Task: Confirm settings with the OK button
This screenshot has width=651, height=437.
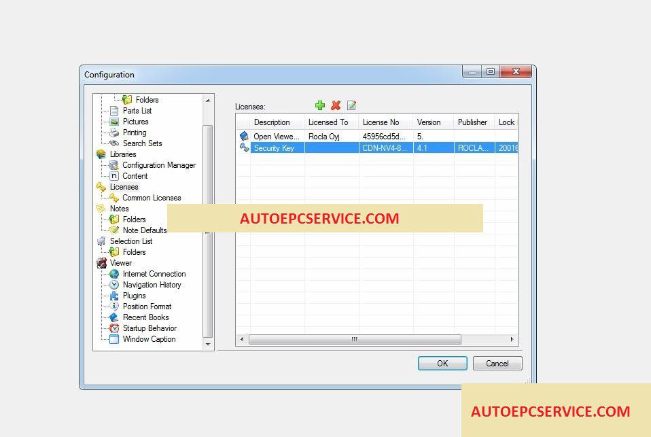Action: pyautogui.click(x=442, y=364)
